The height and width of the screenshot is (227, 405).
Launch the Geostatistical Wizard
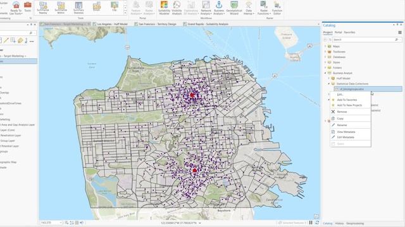coord(234,8)
